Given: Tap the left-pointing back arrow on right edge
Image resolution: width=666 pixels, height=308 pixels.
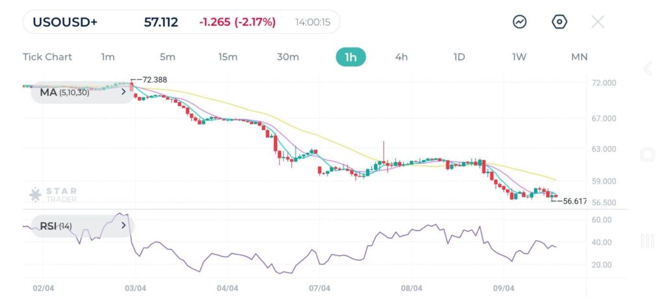Looking at the screenshot, I should coord(647,68).
